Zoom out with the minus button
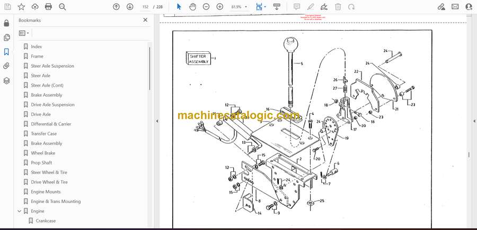 [x=206, y=7]
